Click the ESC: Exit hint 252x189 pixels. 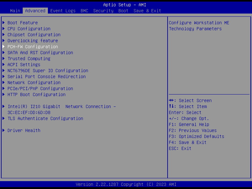(180, 148)
